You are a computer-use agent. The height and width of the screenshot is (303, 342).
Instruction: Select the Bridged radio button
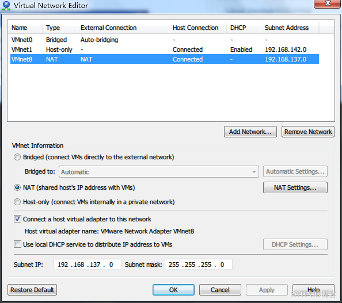point(17,157)
